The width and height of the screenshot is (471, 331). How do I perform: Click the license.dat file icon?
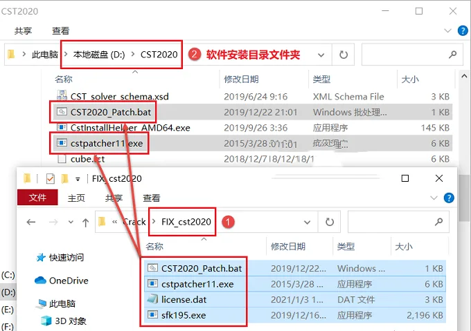(152, 299)
